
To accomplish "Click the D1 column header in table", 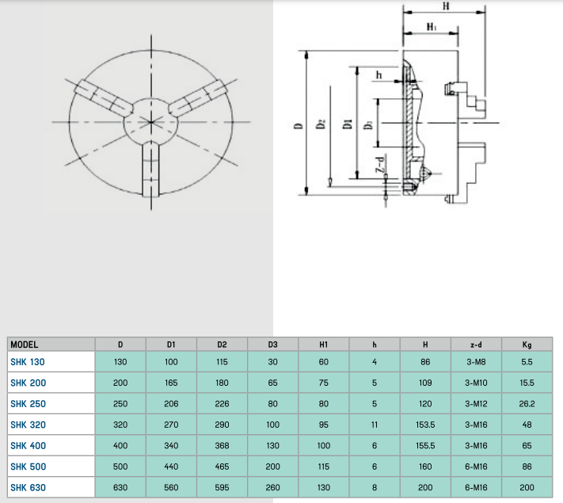I will 171,345.
